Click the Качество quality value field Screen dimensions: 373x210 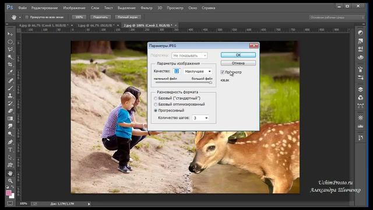click(x=177, y=71)
